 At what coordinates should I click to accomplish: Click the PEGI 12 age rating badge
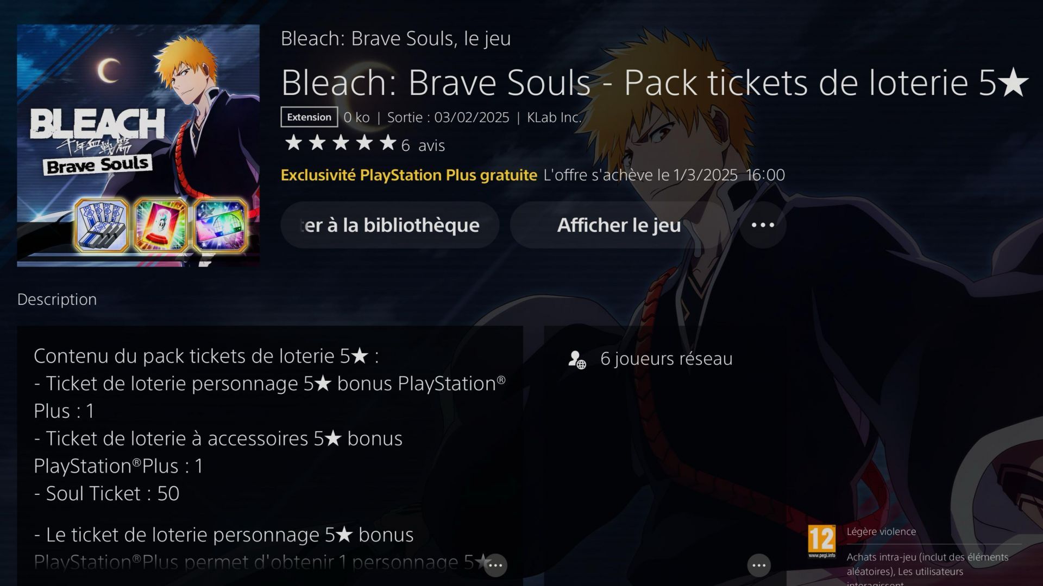point(821,542)
